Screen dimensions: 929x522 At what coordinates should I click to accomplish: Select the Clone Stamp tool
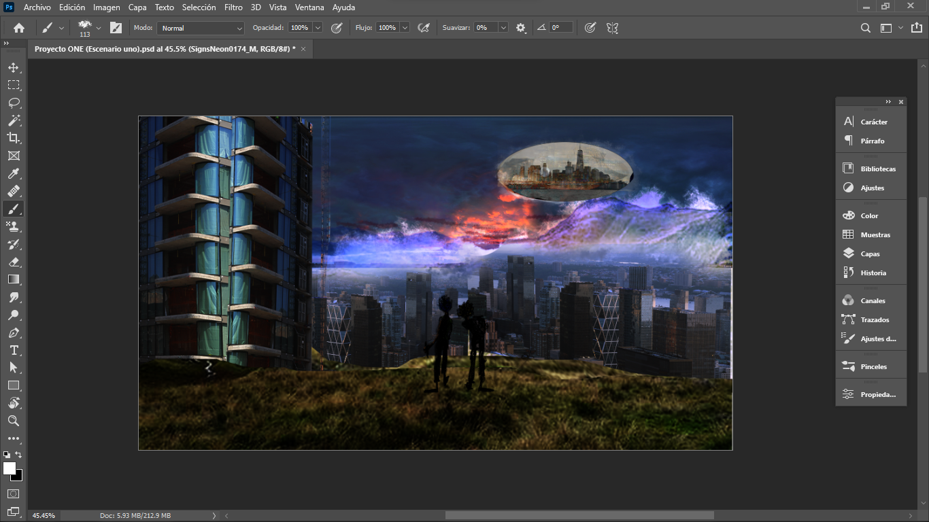coord(14,226)
